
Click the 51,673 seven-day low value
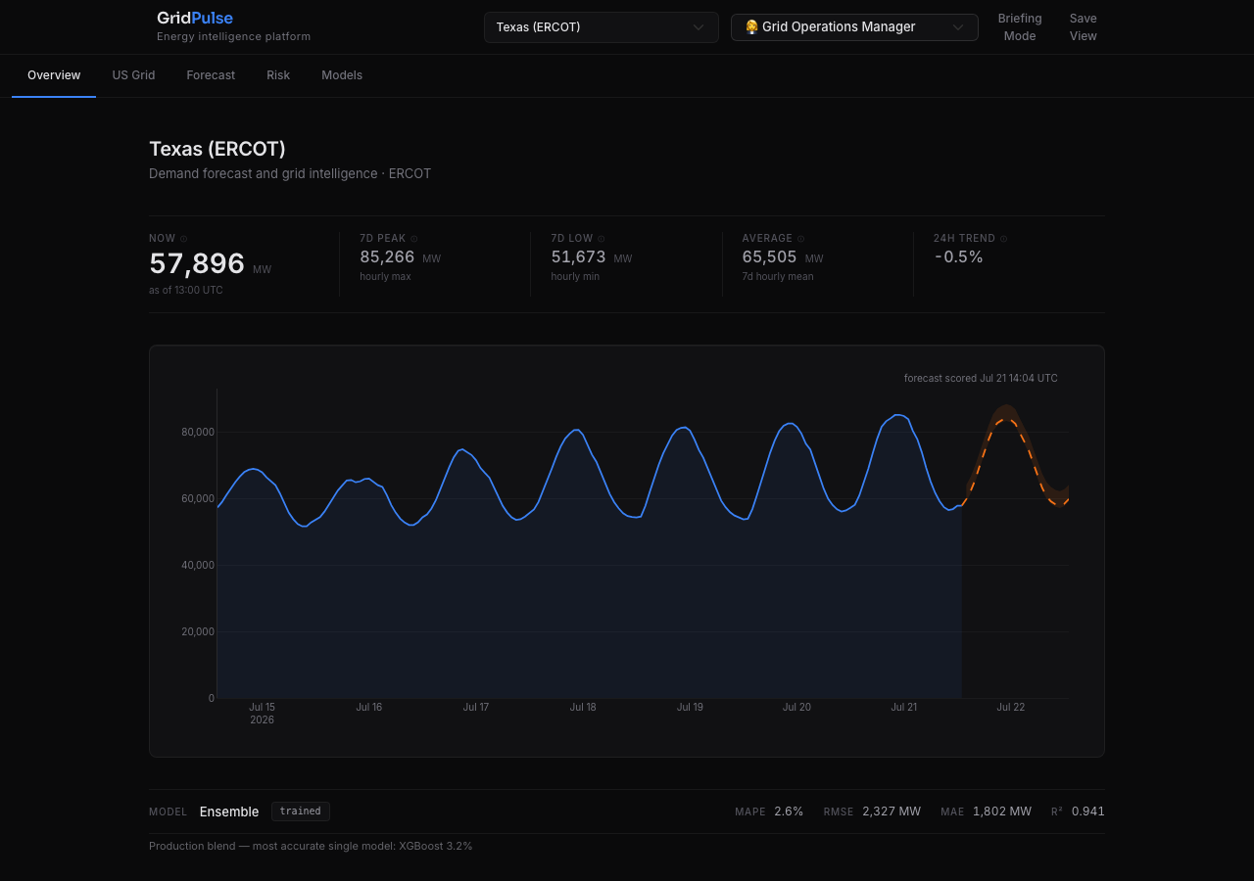click(578, 257)
